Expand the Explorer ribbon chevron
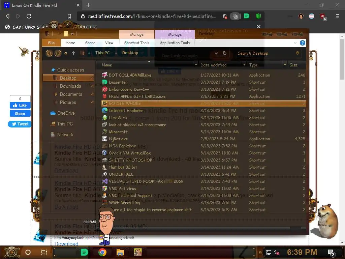Screen dimensions: 345x259 point(295,43)
